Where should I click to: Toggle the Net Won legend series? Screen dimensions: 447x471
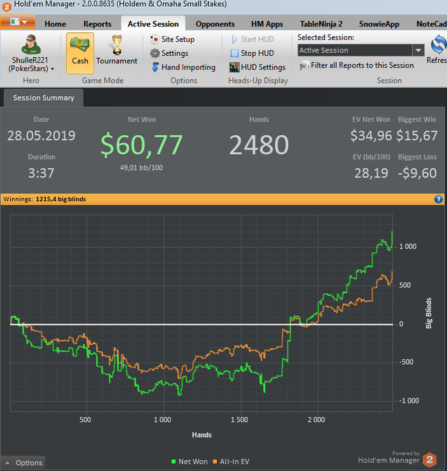(x=189, y=462)
